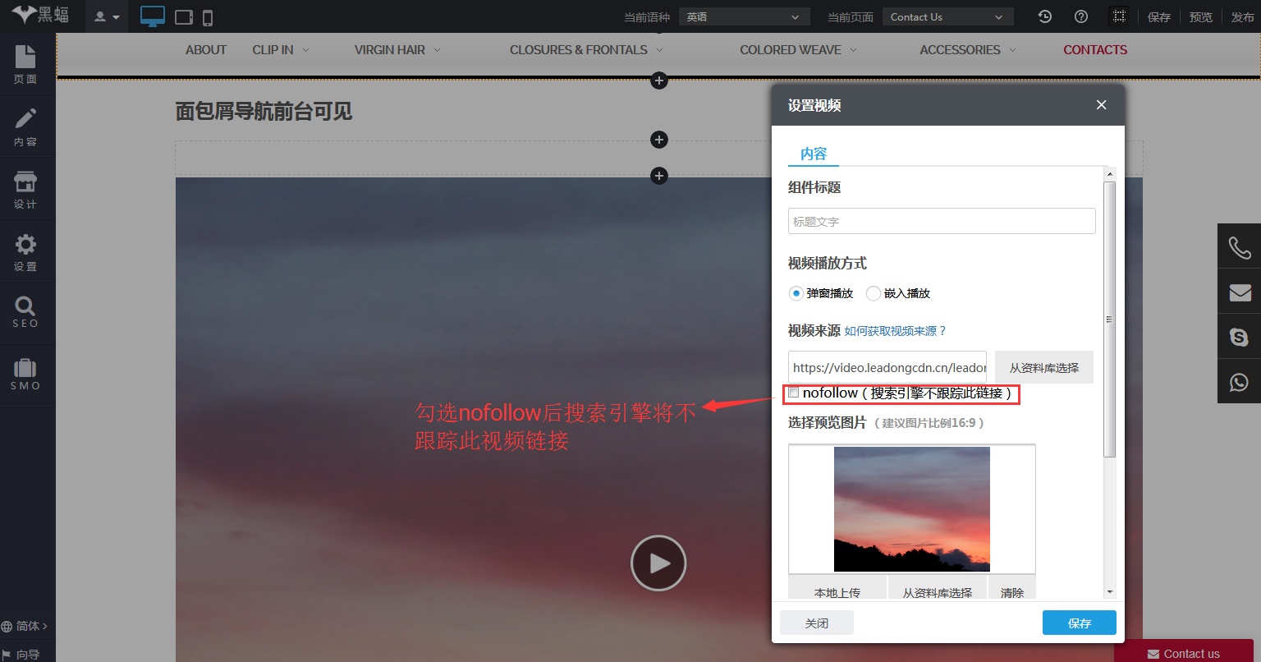This screenshot has height=662, width=1261.
Task: Switch to mobile preview mode
Action: coord(209,16)
